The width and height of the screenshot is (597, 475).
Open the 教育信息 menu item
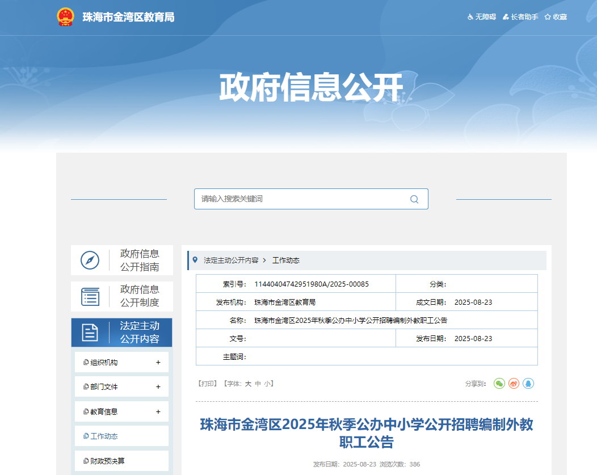click(x=103, y=412)
